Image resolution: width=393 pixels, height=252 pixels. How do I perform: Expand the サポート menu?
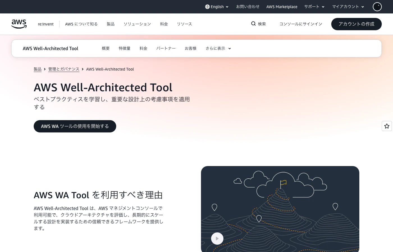tap(314, 7)
